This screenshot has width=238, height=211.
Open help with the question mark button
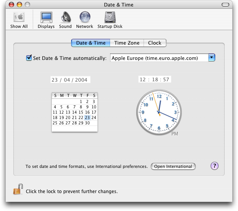[214, 166]
